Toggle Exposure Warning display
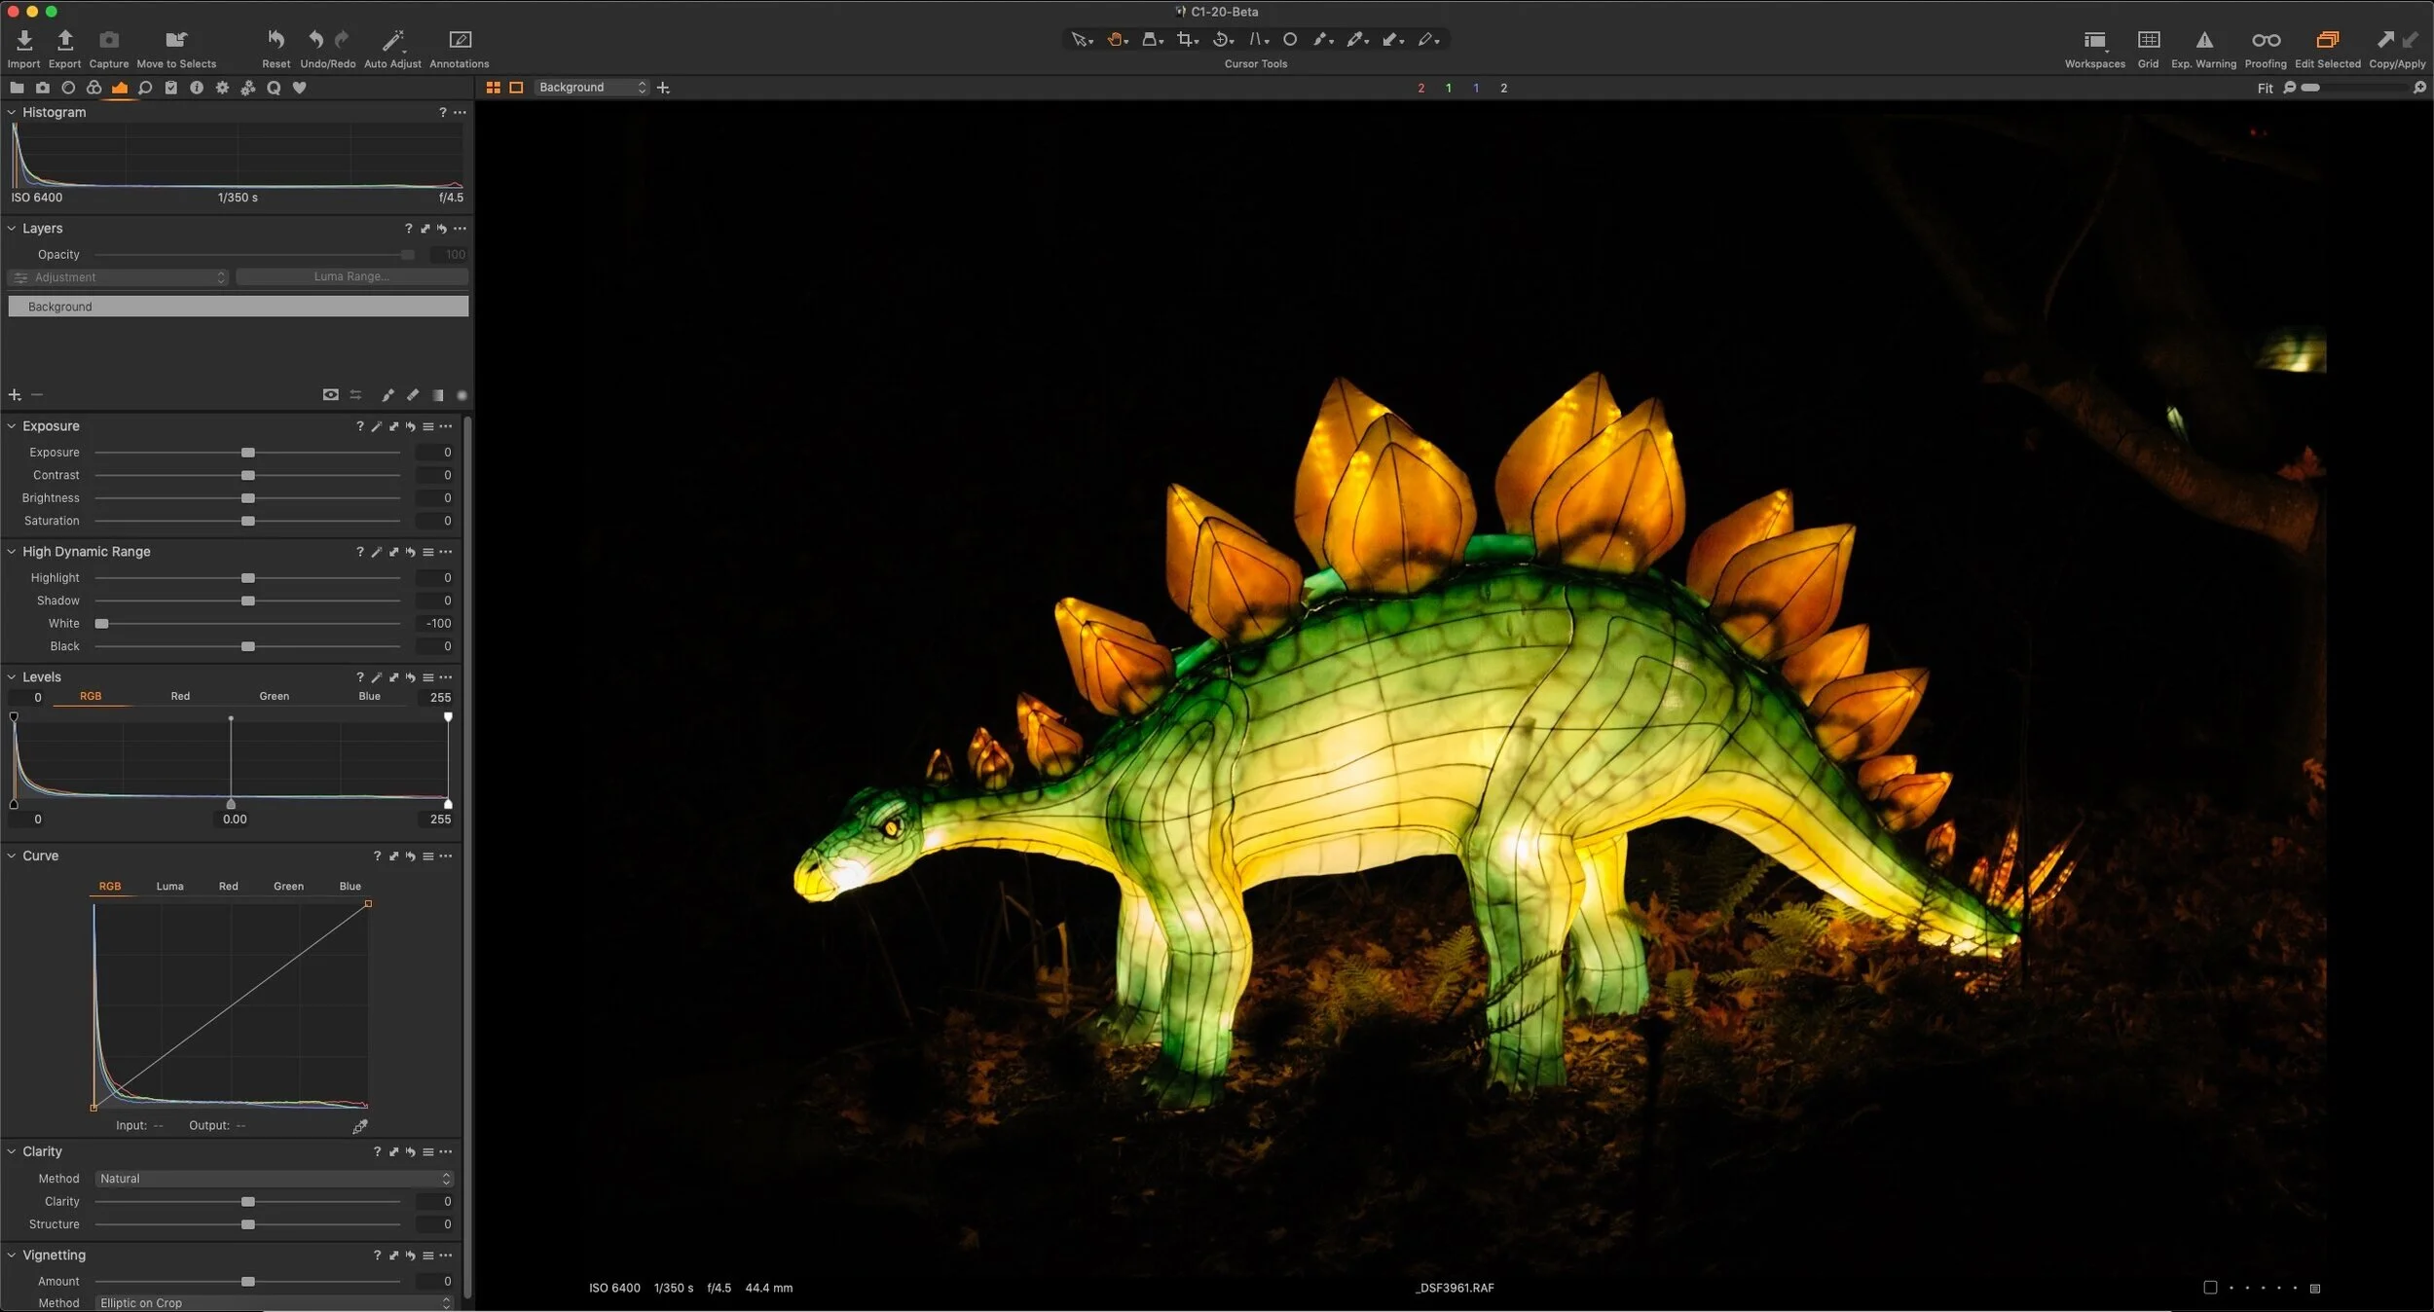This screenshot has height=1312, width=2434. [2203, 40]
